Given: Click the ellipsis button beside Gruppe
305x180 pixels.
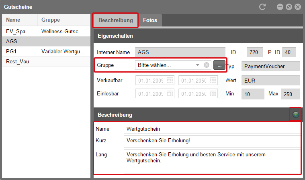Looking at the screenshot, I should [219, 65].
